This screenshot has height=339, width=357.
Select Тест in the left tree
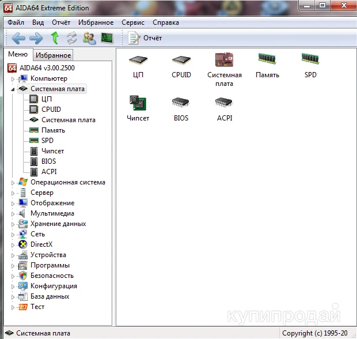point(37,307)
